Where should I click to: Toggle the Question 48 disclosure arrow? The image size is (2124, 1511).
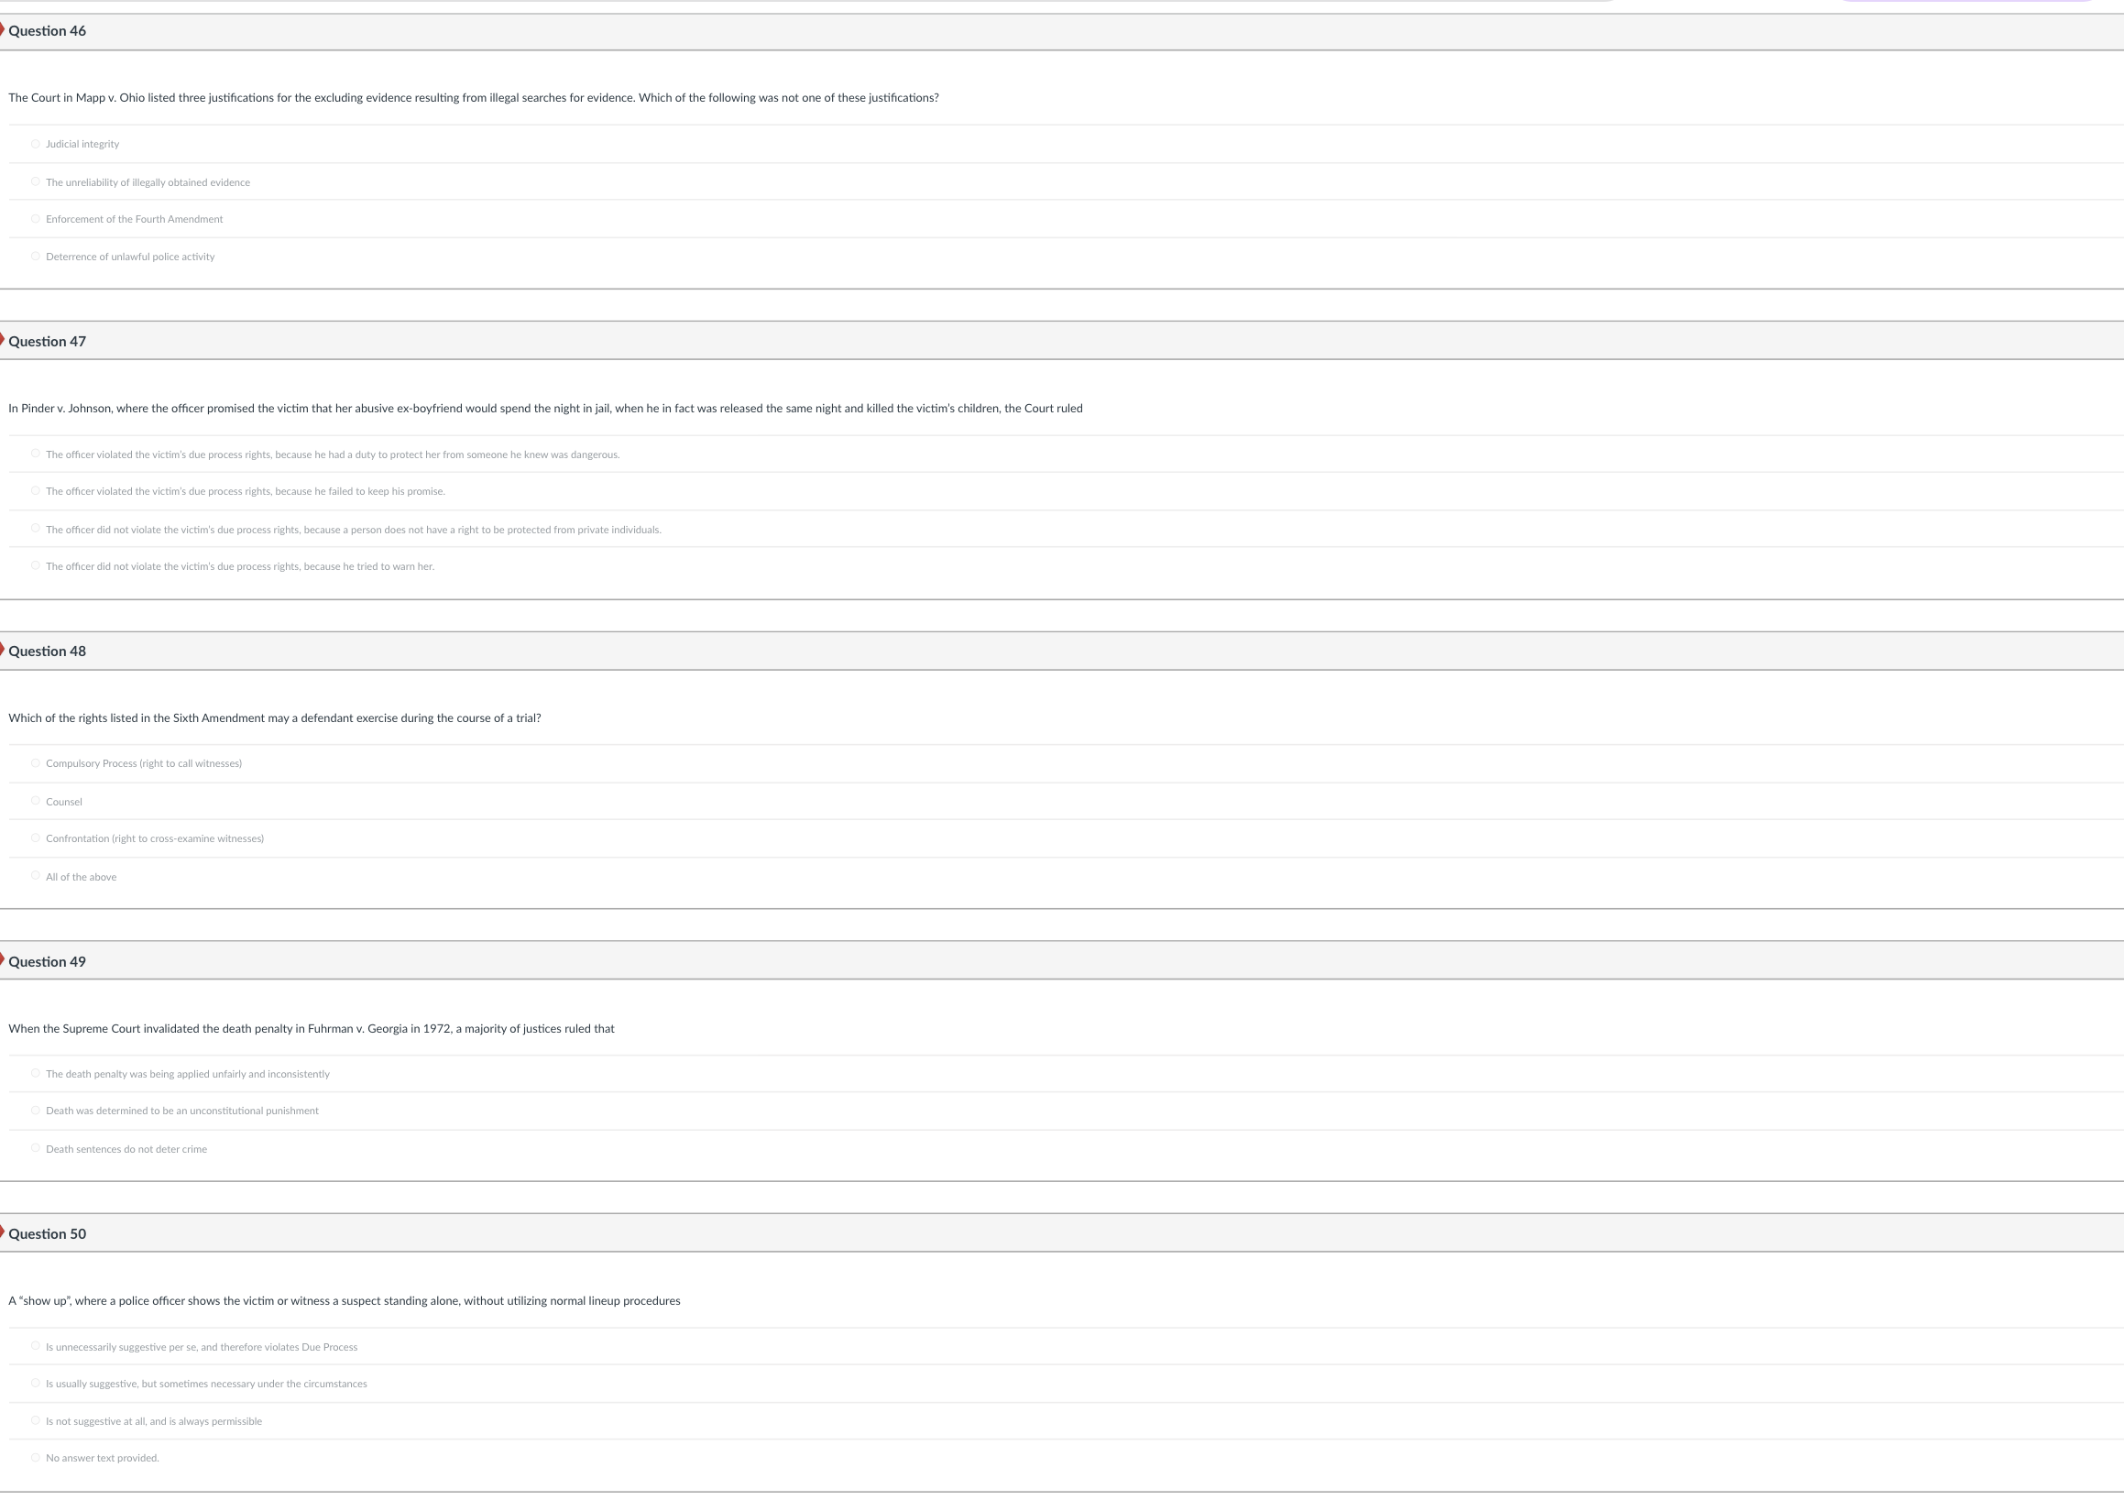click(3, 651)
